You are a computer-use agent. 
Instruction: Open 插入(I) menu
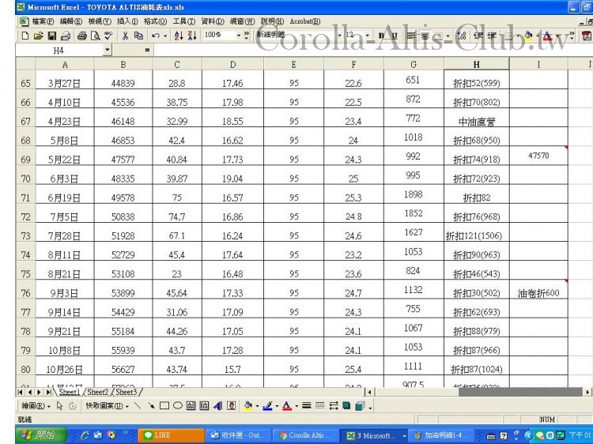coord(127,21)
